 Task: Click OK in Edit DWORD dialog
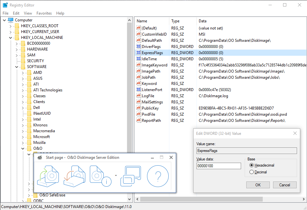pyautogui.click(x=258, y=185)
